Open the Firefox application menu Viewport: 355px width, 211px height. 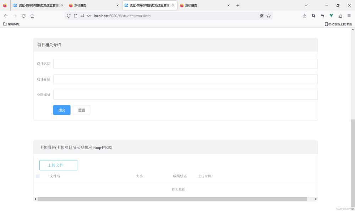(x=349, y=16)
